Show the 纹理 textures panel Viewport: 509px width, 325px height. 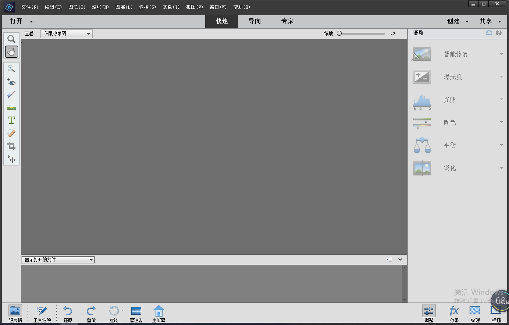pyautogui.click(x=475, y=314)
